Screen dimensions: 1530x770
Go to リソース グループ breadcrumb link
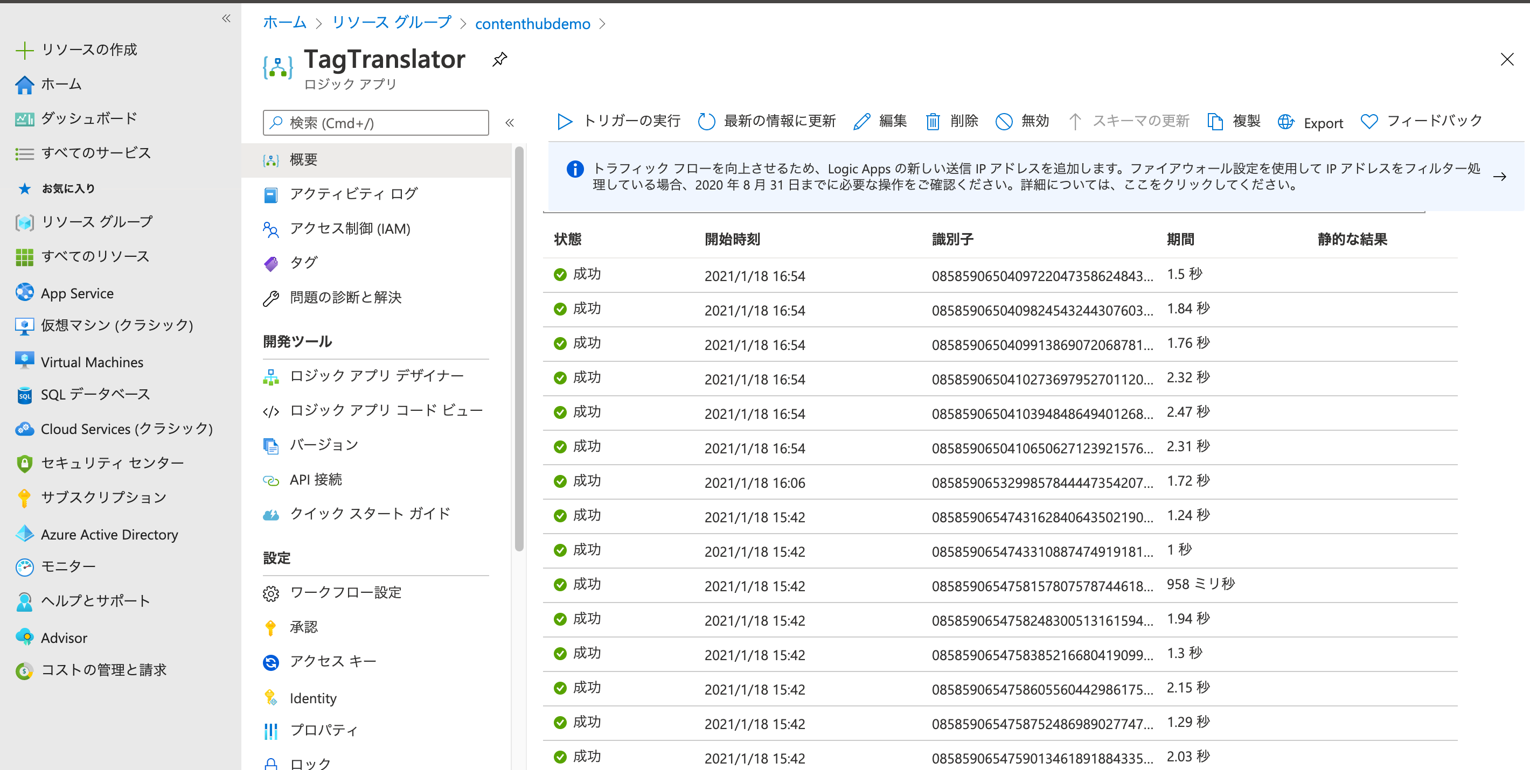(x=392, y=23)
